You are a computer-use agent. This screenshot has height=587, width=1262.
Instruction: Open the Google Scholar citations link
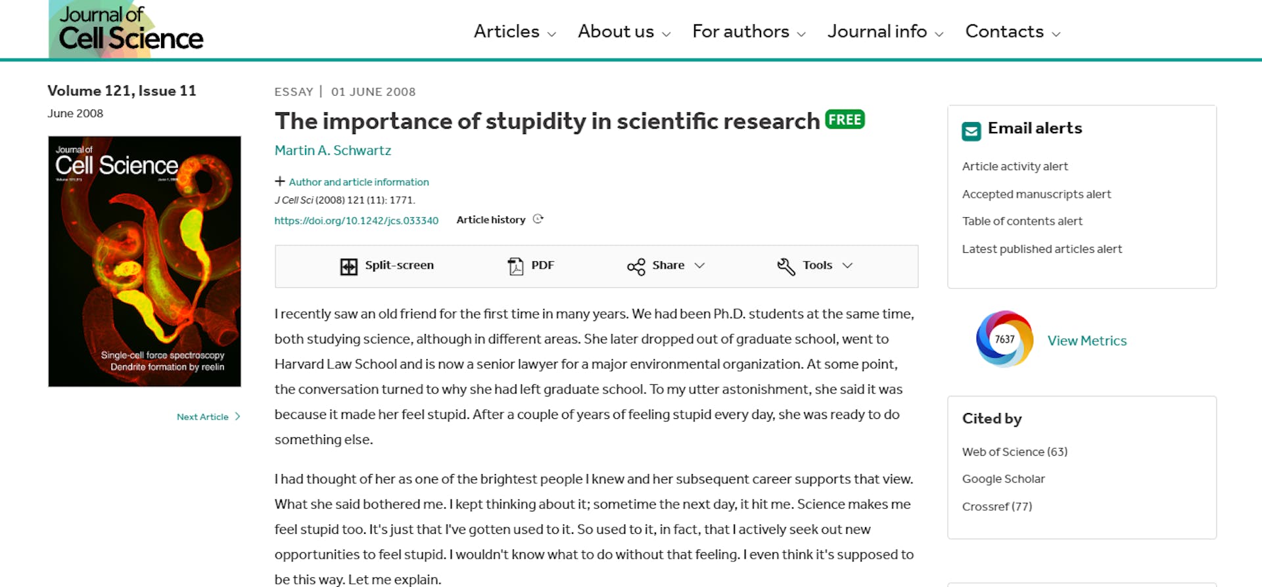(1003, 479)
